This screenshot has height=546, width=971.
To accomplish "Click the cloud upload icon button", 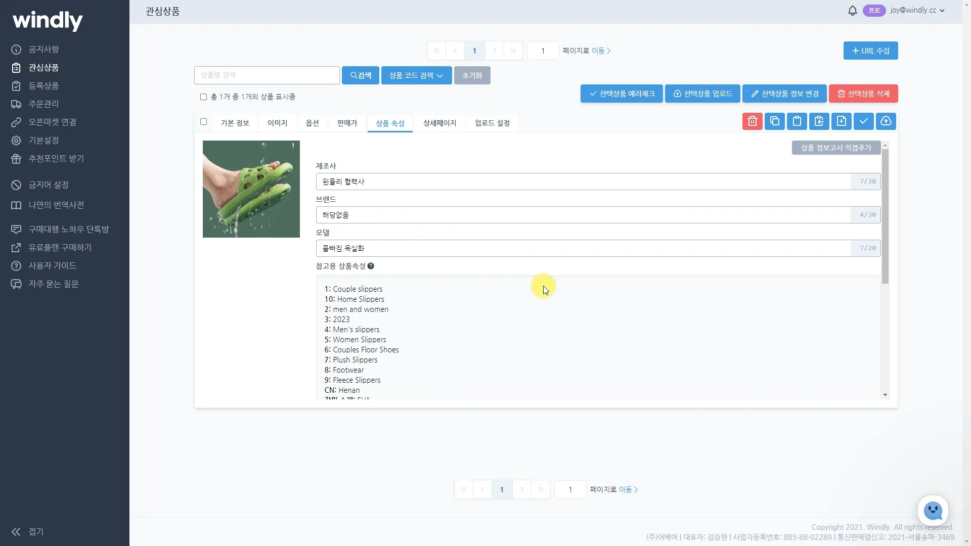I will click(x=886, y=121).
